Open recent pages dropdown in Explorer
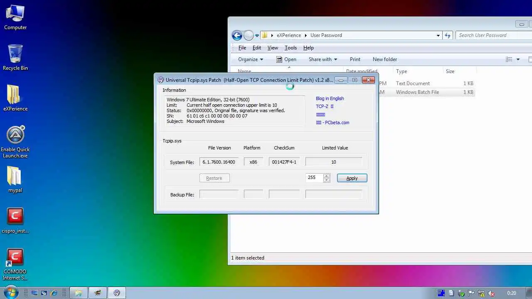Screen dimensions: 532x299 [x=257, y=36]
